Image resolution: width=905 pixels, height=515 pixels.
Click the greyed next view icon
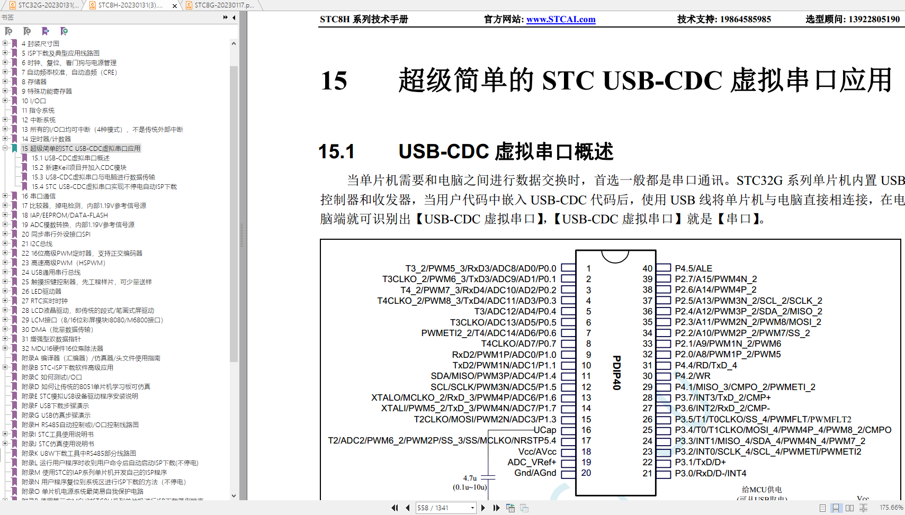pos(524,508)
